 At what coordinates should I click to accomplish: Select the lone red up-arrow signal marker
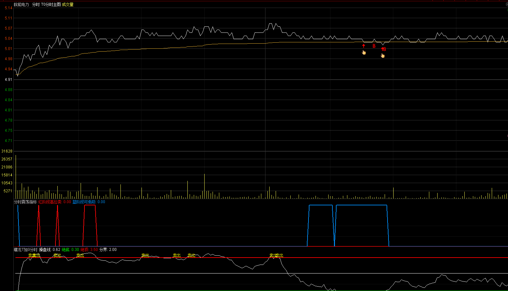click(x=364, y=46)
